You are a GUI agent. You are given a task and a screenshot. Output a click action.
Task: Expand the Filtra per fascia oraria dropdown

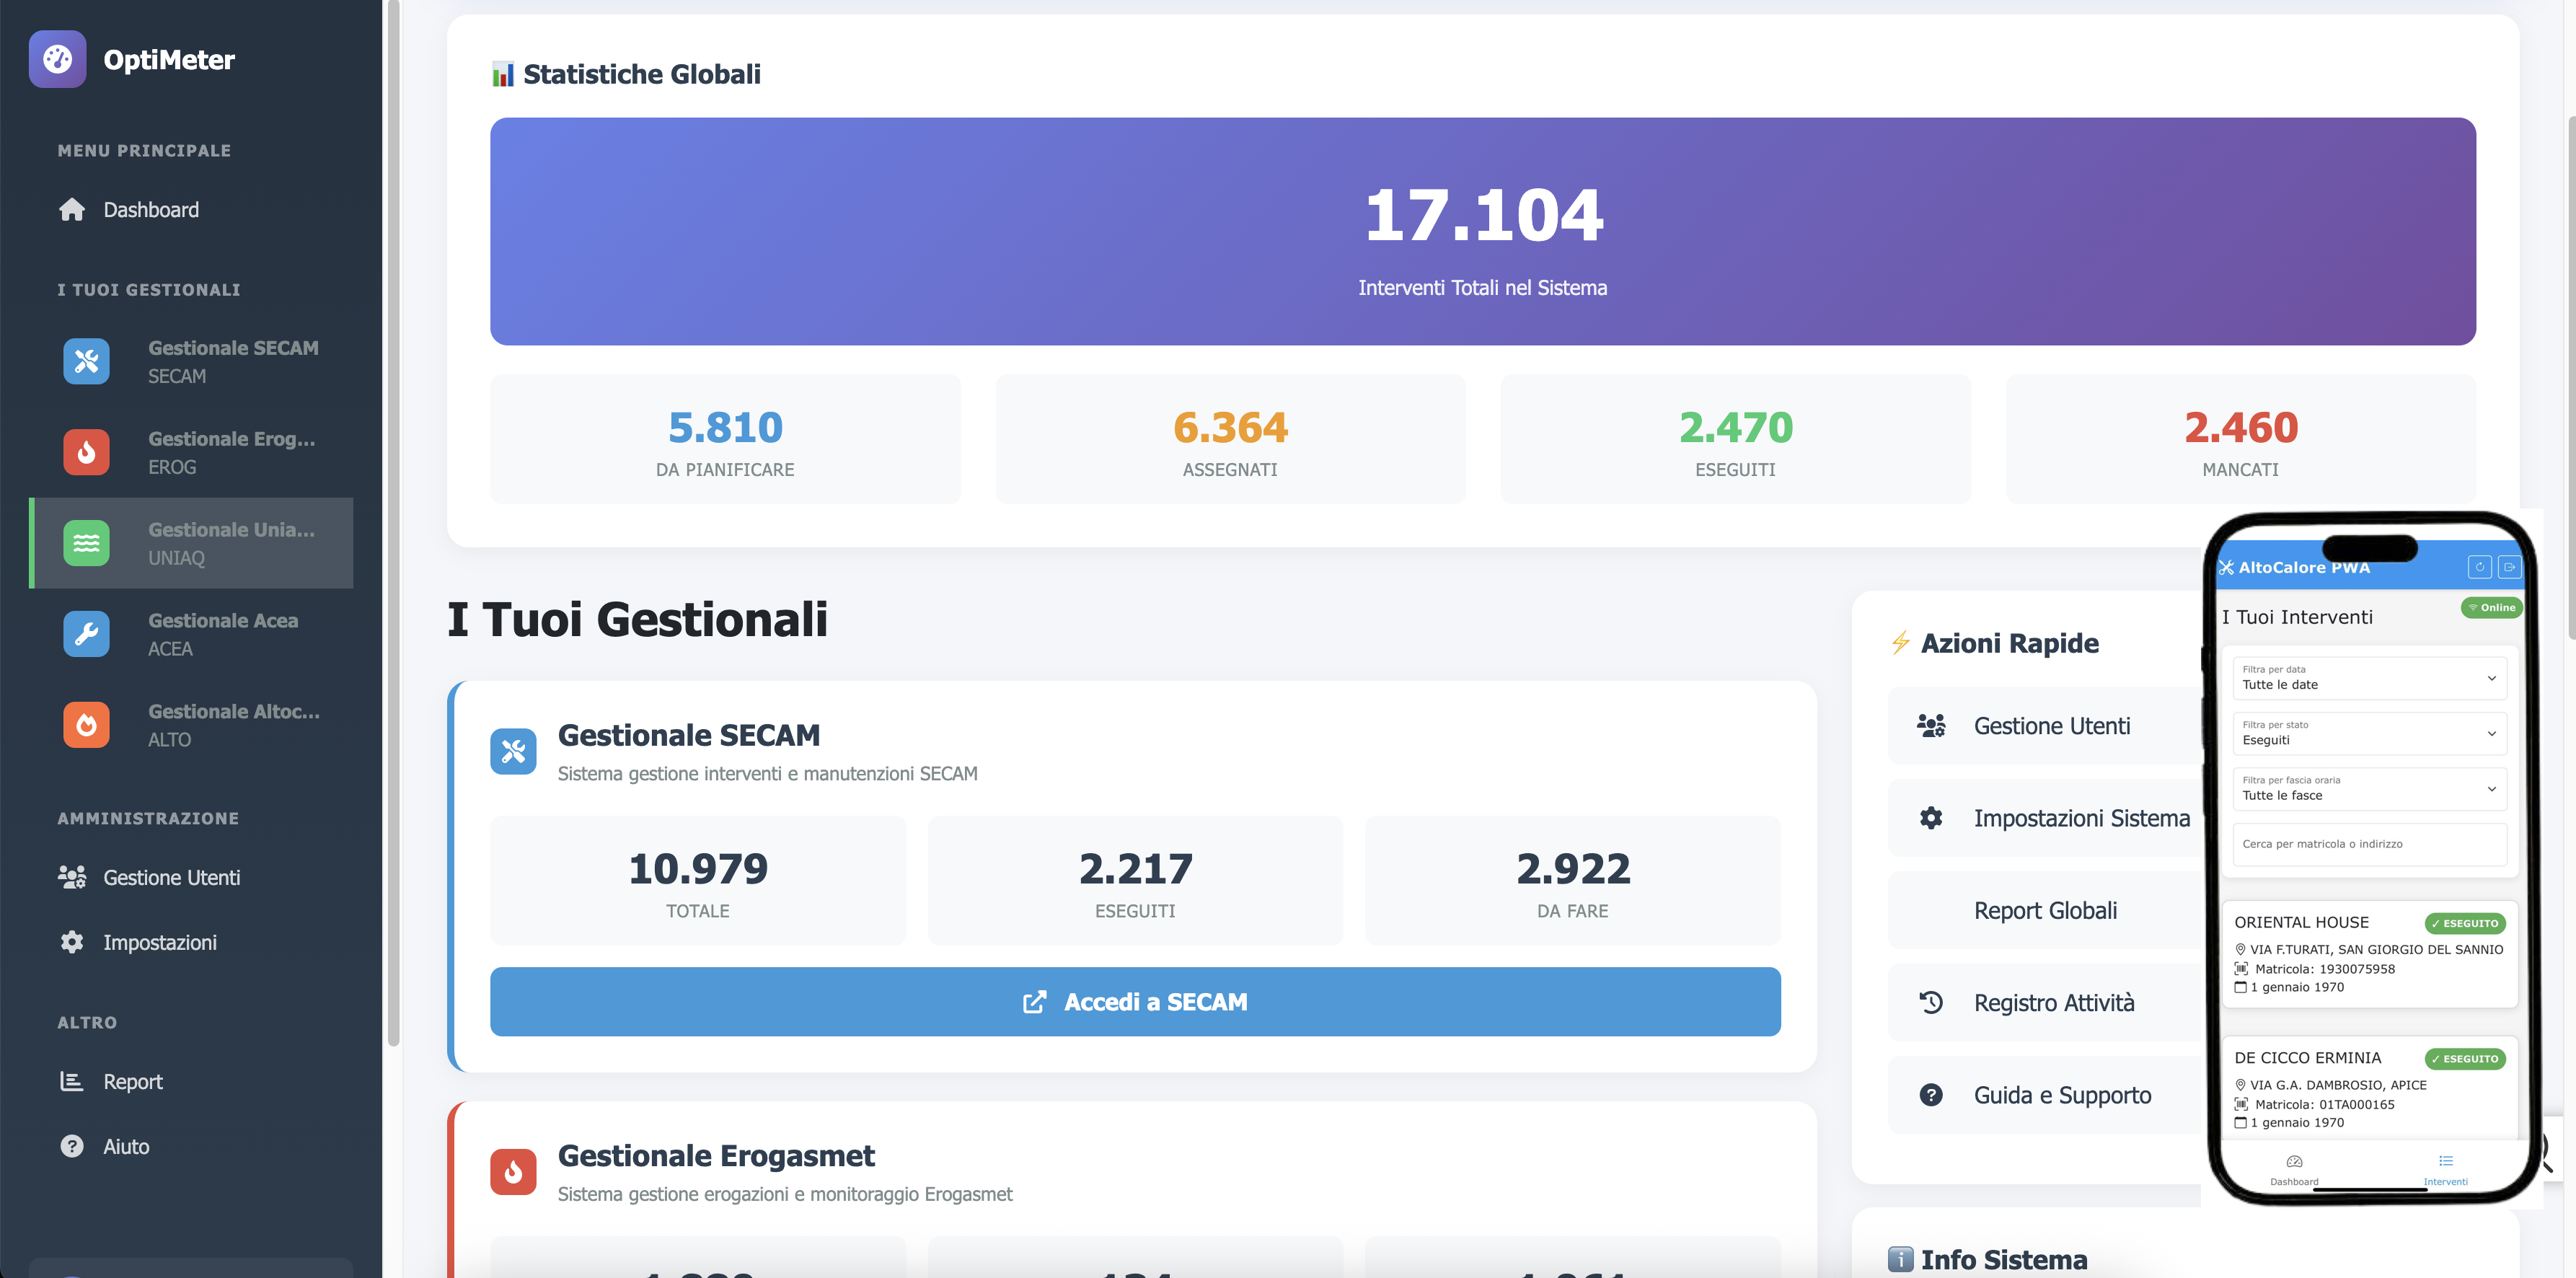(2369, 788)
